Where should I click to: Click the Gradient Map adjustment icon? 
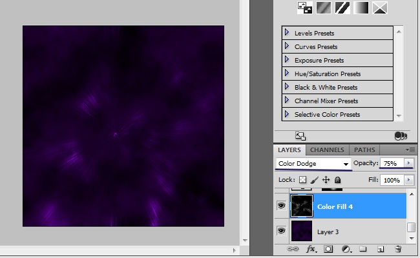(x=361, y=8)
